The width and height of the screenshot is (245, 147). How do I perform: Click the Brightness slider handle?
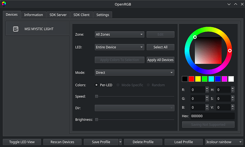(97, 120)
